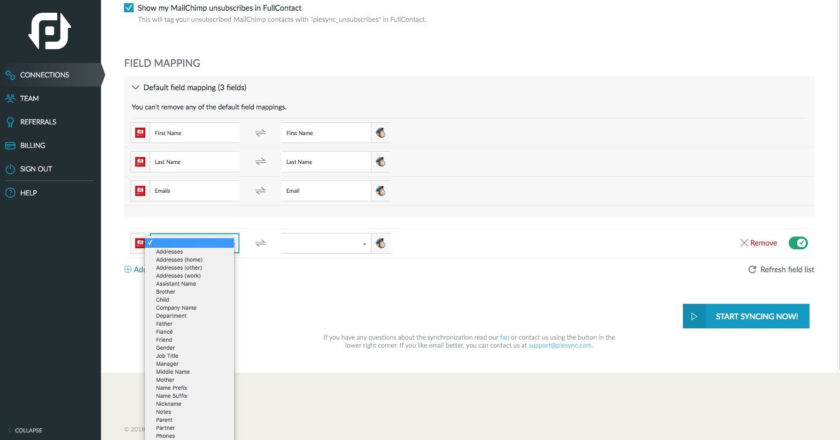The height and width of the screenshot is (440, 840).
Task: Click sync arrows in Emails row
Action: (x=260, y=191)
